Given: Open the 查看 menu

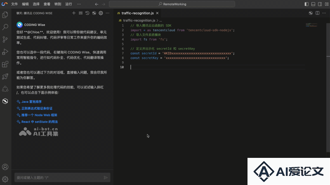Looking at the screenshot, I should pos(47,4).
